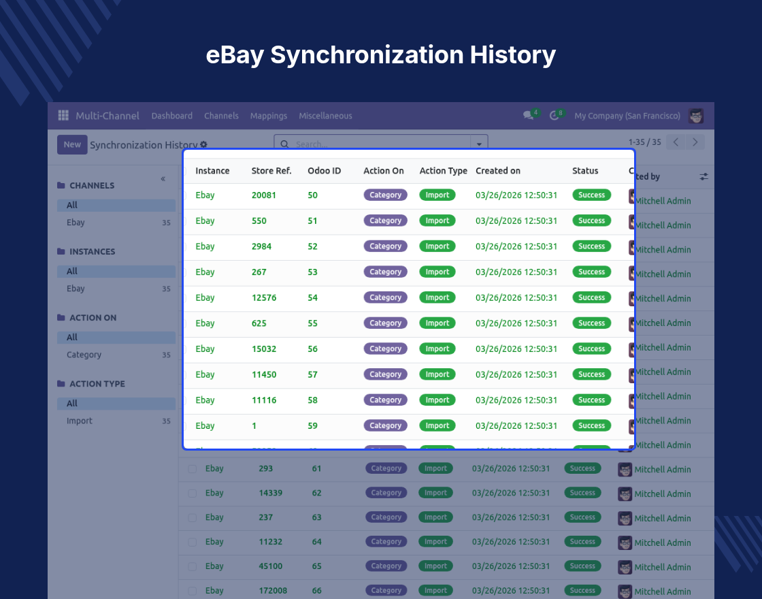762x599 pixels.
Task: Filter Action On by Category
Action: click(116, 355)
